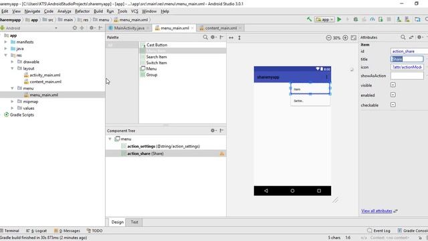This screenshot has height=241, width=428.
Task: Open the app run configuration dropdown
Action: click(x=324, y=19)
